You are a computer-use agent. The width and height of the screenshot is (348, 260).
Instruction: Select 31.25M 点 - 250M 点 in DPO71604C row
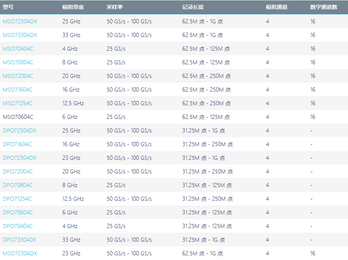point(208,144)
